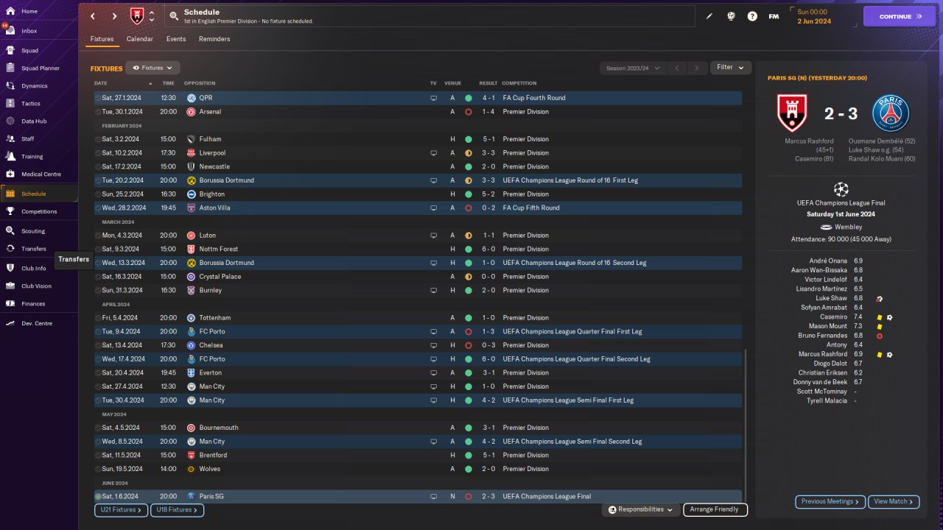Select Schedule in the sidebar menu
Image resolution: width=943 pixels, height=530 pixels.
tap(39, 194)
